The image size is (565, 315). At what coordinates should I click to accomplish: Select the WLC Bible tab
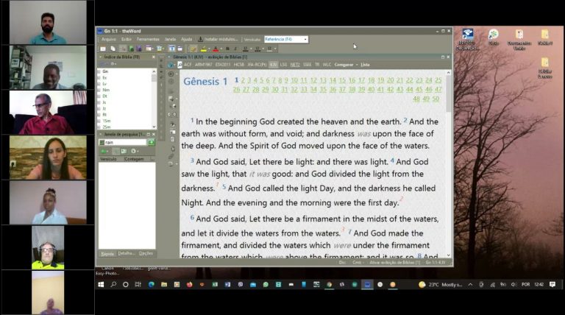[327, 65]
